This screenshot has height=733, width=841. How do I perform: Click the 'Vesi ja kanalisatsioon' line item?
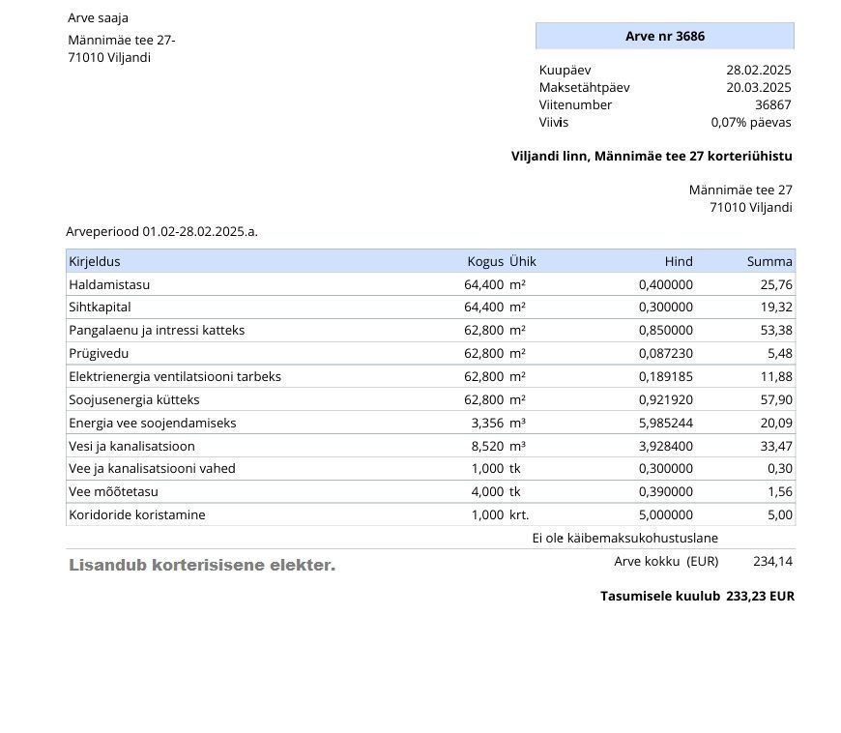pyautogui.click(x=131, y=446)
